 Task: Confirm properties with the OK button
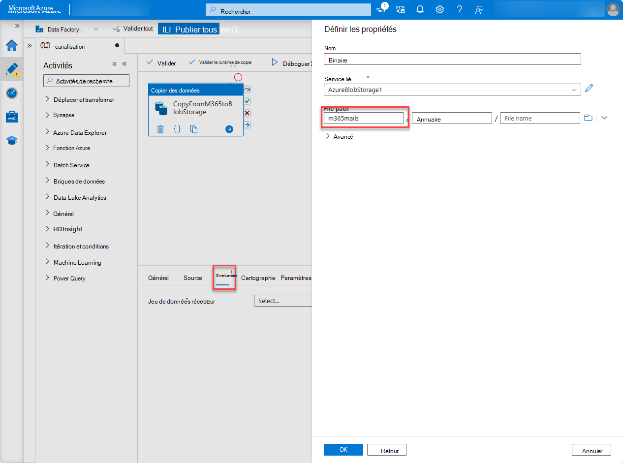coord(343,449)
